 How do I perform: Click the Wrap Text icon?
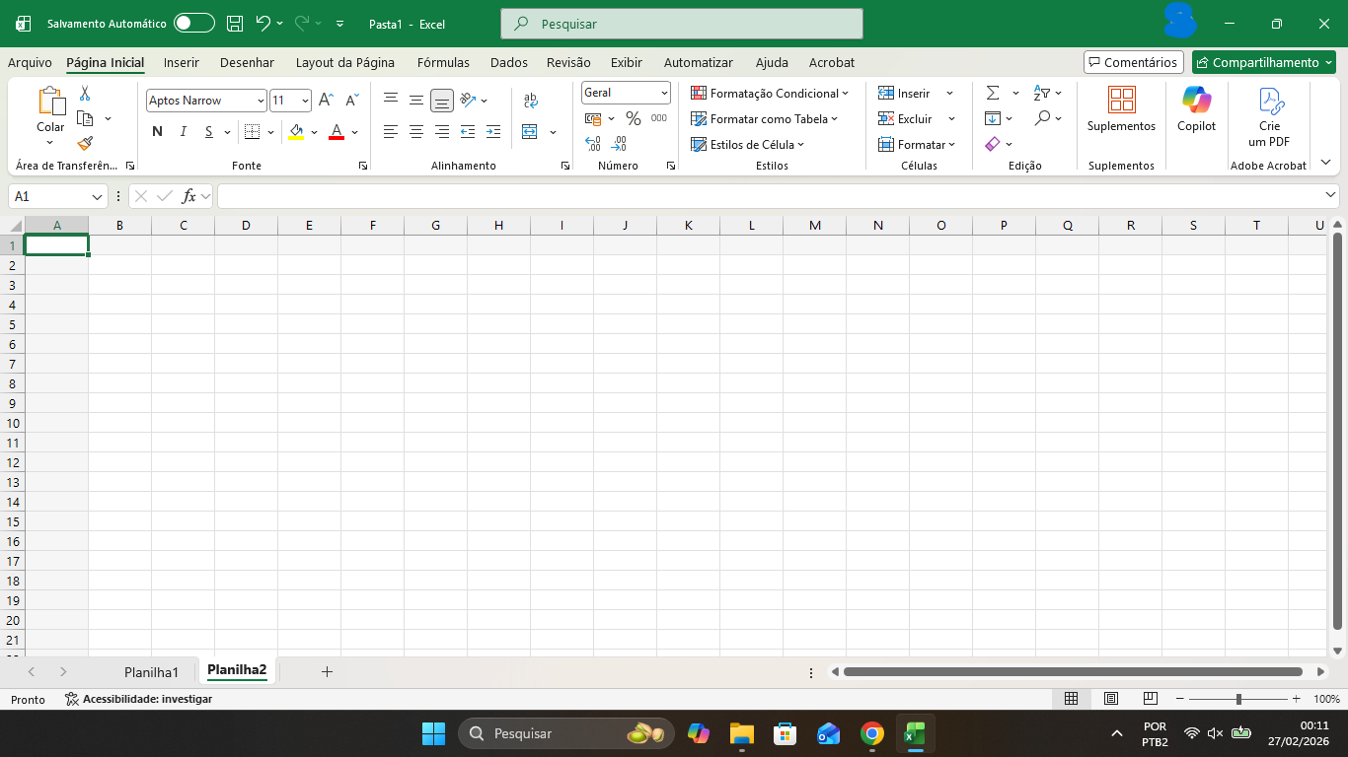click(x=531, y=101)
